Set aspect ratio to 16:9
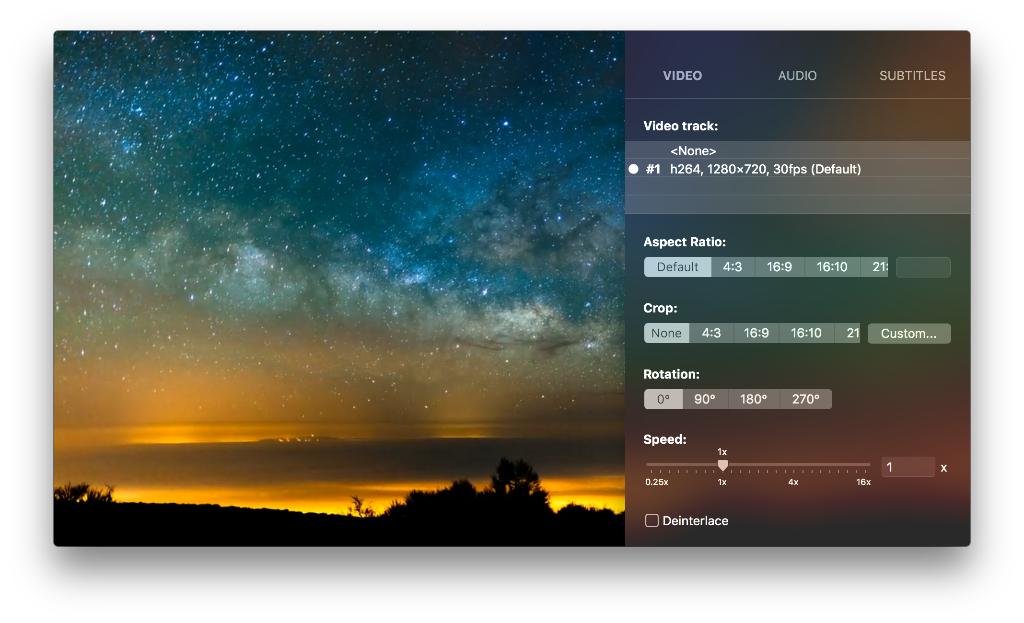Screen dimensions: 1024x623 coord(779,267)
